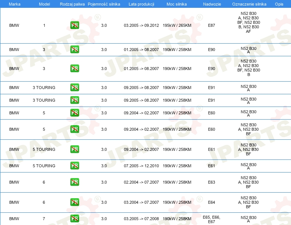Click the 190kW / 258KM cell in BMW 7 row
Image resolution: width=291 pixels, height=225 pixels.
click(177, 219)
